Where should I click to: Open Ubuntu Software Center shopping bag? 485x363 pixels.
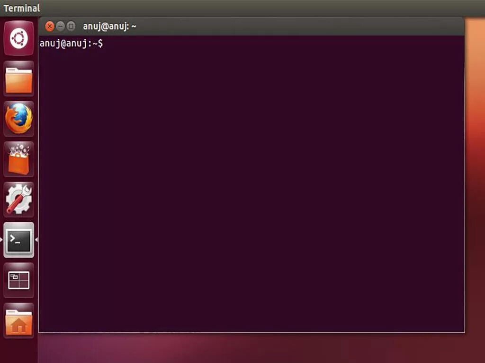click(19, 159)
